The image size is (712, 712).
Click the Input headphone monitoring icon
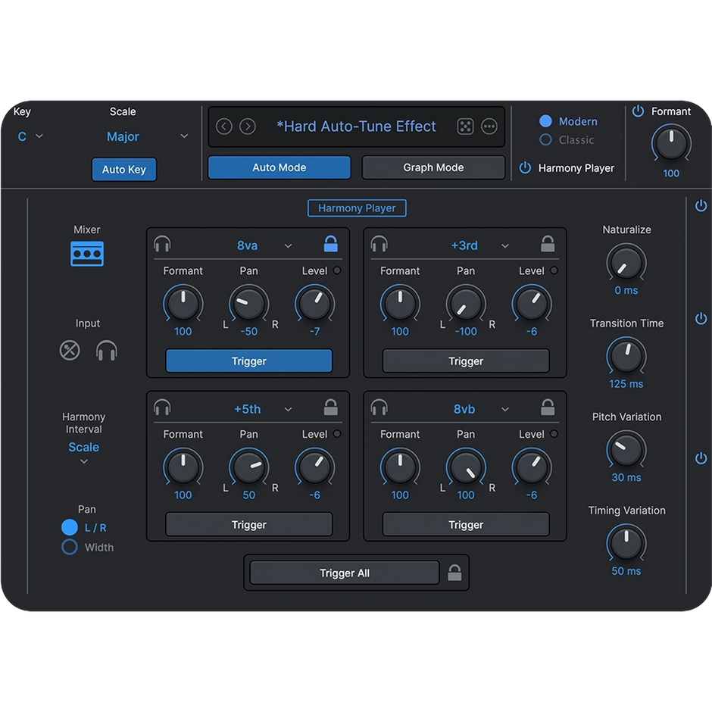click(106, 350)
